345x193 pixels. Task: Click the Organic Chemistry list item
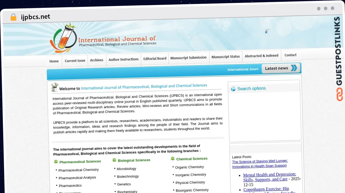[189, 167]
